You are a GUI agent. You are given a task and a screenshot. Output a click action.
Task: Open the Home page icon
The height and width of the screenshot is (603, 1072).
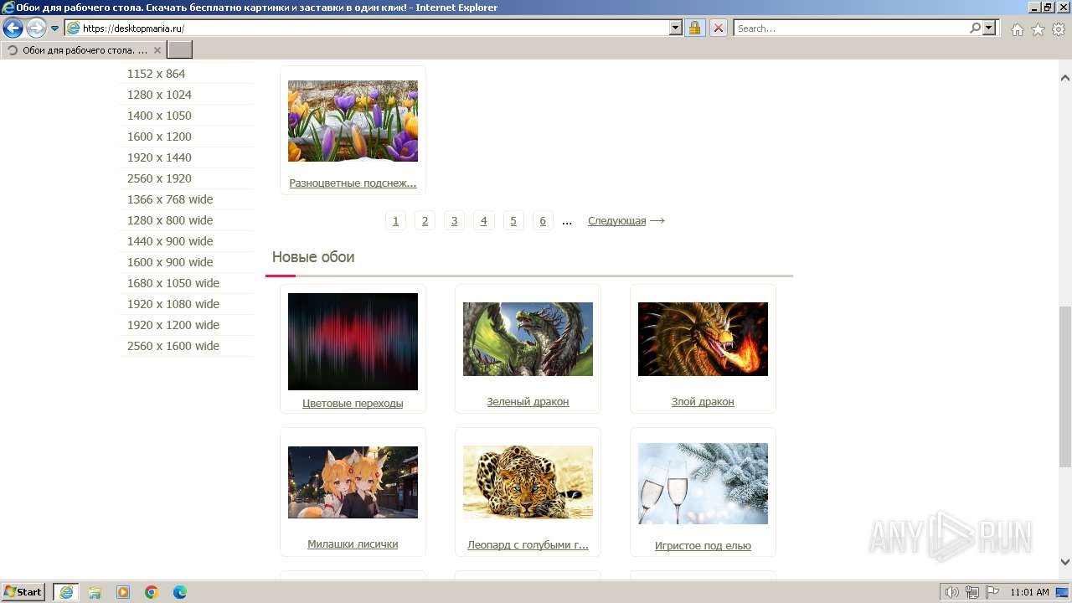pyautogui.click(x=1017, y=29)
